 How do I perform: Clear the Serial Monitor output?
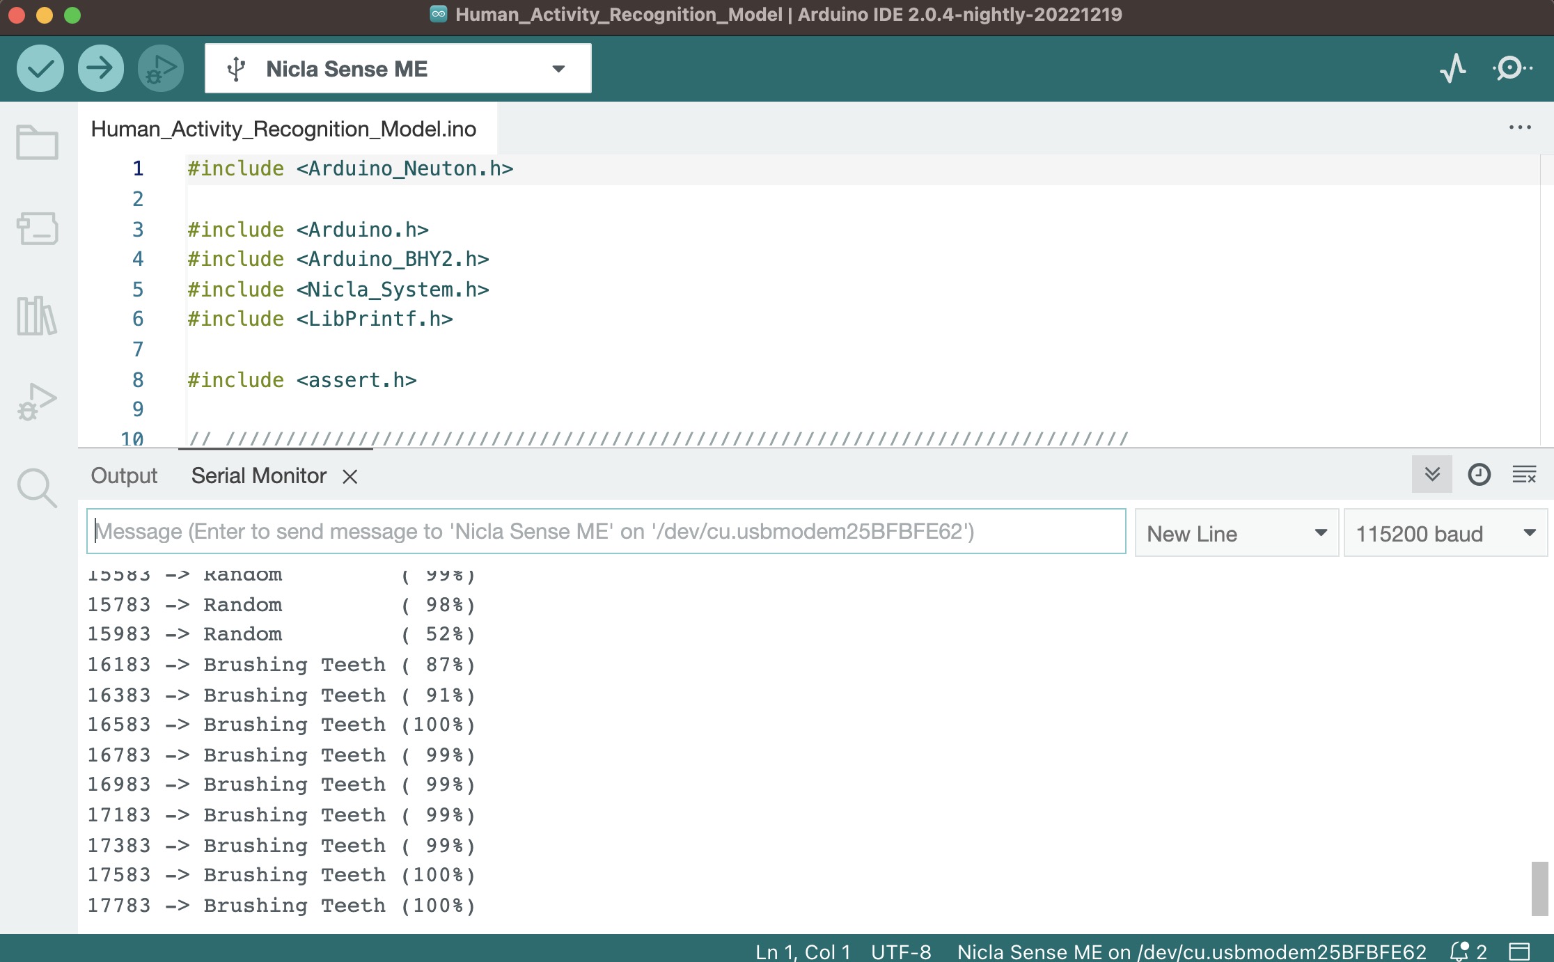1524,475
